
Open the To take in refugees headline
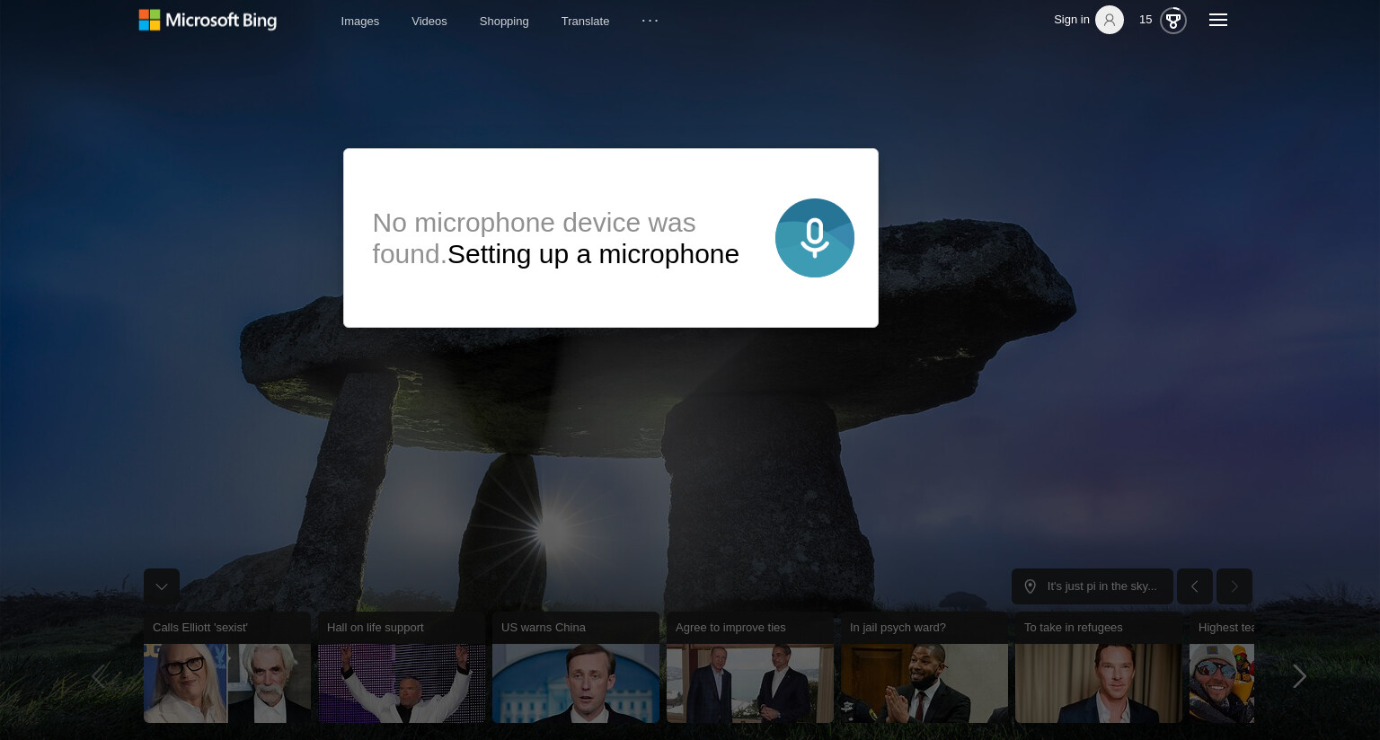click(1074, 628)
